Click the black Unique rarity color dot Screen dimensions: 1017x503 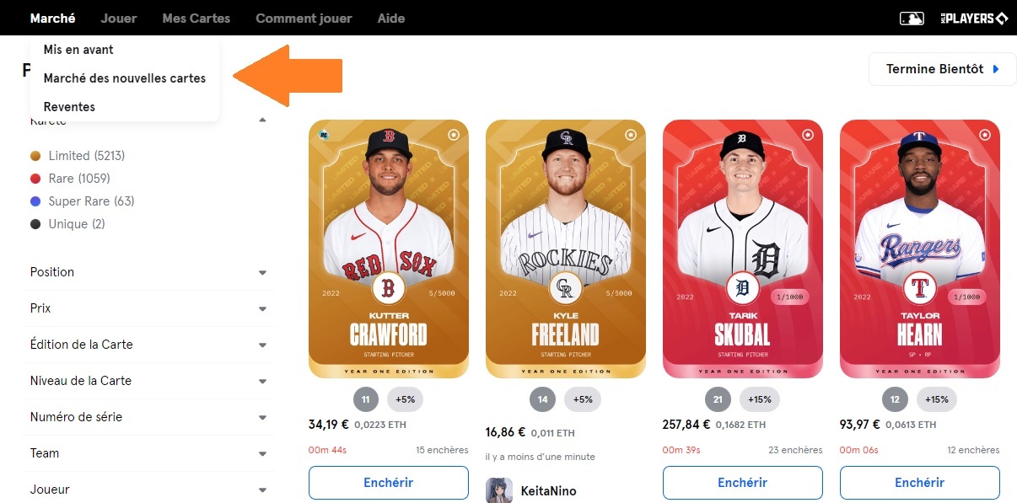pos(35,224)
